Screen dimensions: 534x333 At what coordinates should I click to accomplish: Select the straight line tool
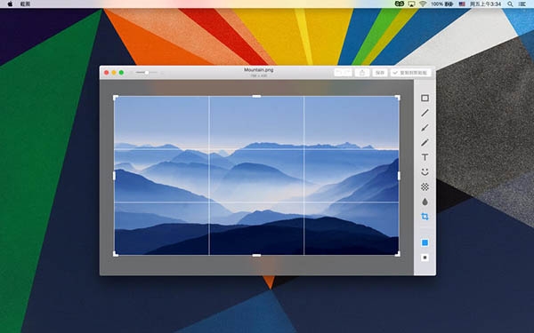pos(425,113)
